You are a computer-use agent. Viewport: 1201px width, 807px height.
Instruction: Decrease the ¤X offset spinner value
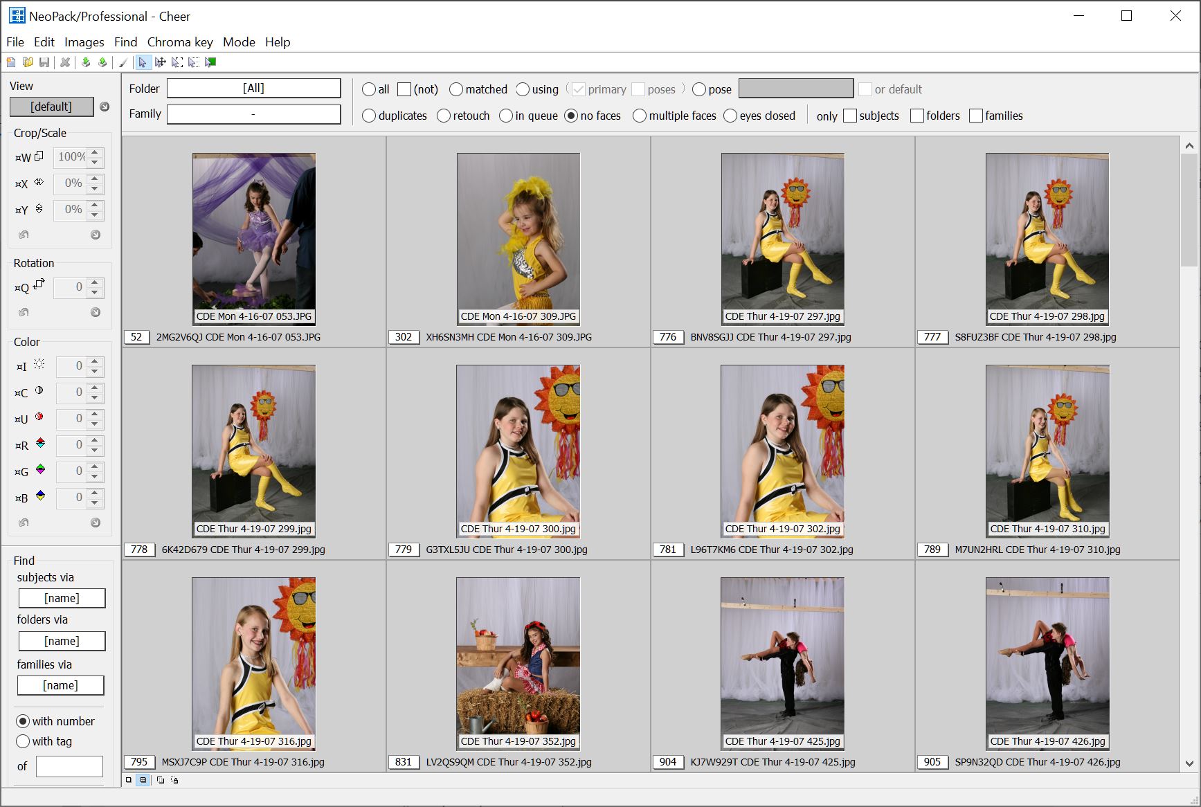point(96,189)
